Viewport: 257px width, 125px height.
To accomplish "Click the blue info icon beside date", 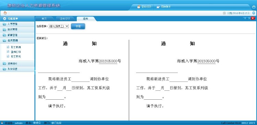I will 254,13.
